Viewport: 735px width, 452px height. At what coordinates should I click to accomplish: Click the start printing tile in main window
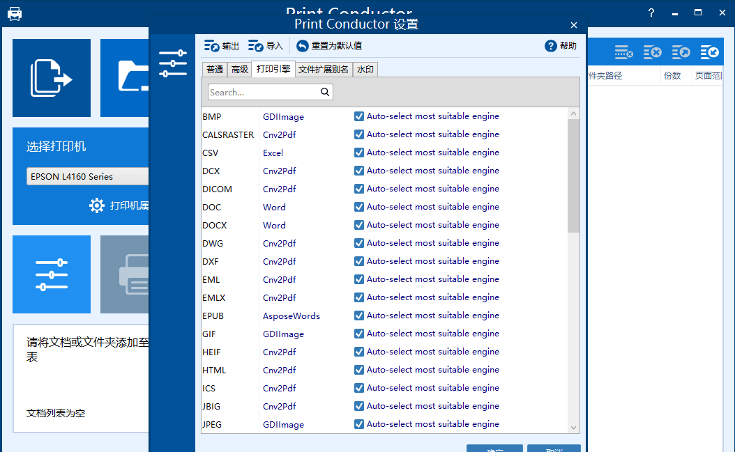click(x=125, y=274)
